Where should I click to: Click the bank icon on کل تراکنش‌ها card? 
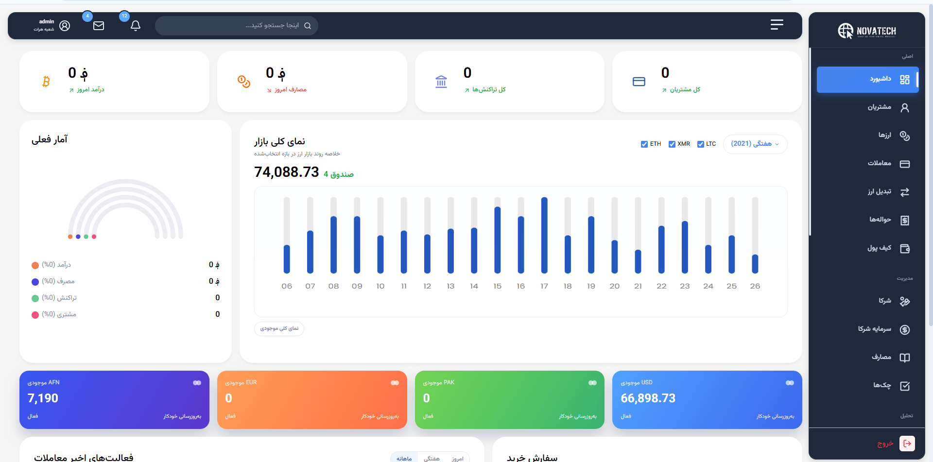click(441, 82)
